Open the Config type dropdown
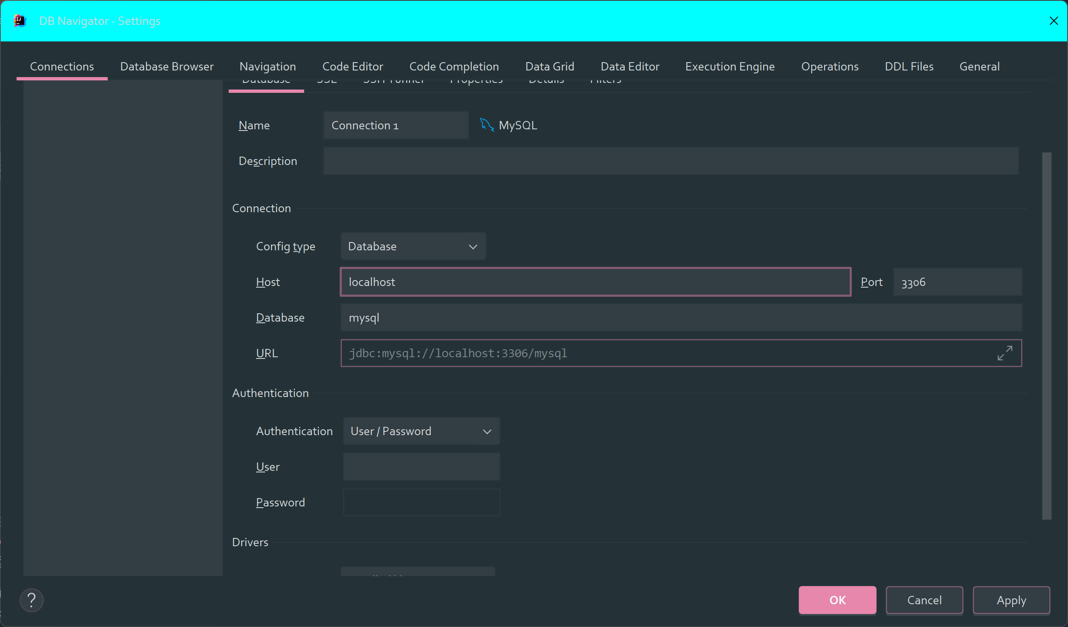This screenshot has height=627, width=1068. coord(413,246)
